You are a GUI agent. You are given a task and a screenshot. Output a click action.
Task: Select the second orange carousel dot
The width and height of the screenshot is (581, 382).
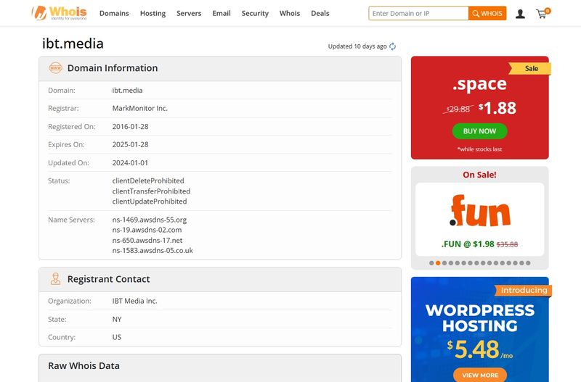438,263
